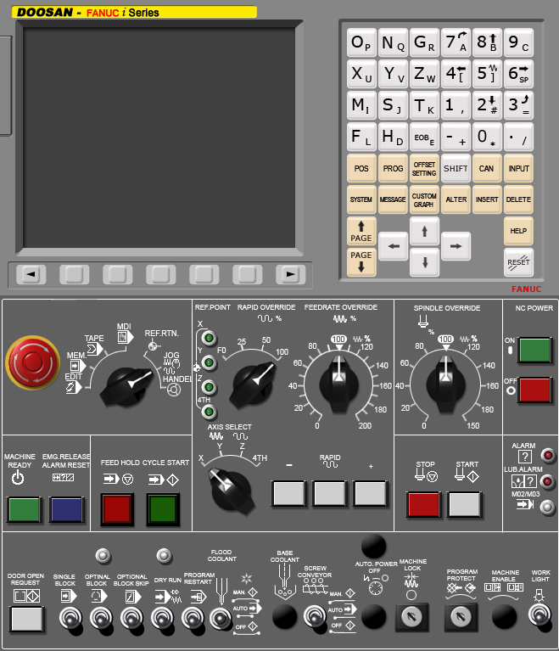The width and height of the screenshot is (559, 651).
Task: Click the plus jog direction button
Action: (x=370, y=493)
